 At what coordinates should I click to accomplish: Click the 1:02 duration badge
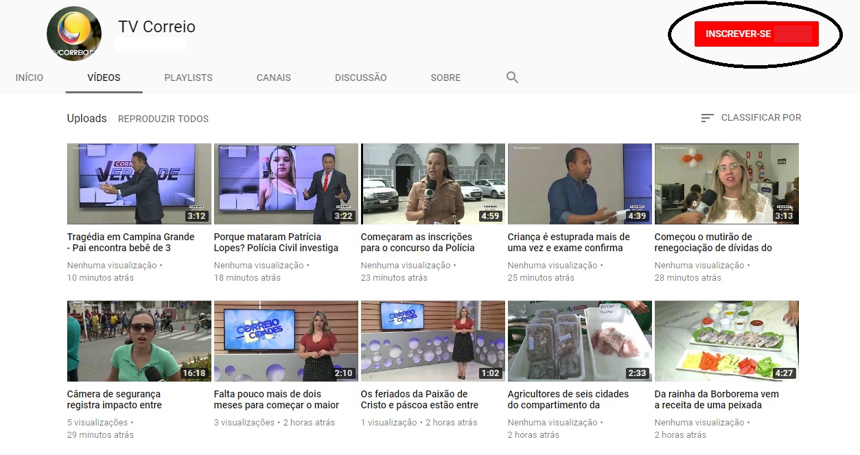[x=490, y=373]
